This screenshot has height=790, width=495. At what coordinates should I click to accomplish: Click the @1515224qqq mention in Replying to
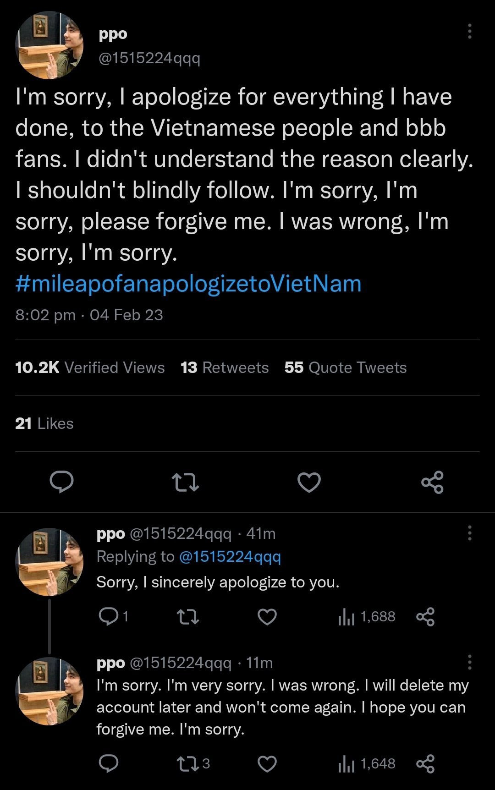coord(230,556)
